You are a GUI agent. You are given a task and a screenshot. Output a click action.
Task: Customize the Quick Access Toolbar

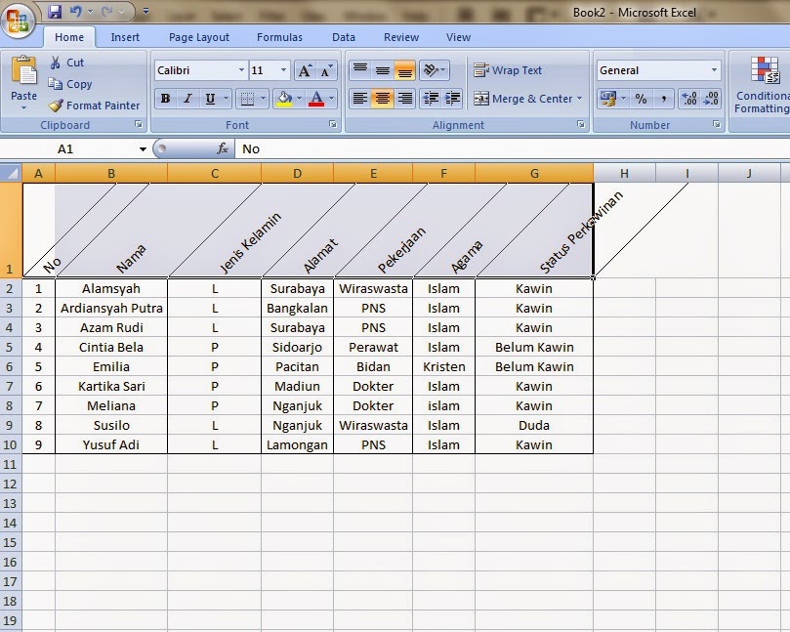click(146, 11)
